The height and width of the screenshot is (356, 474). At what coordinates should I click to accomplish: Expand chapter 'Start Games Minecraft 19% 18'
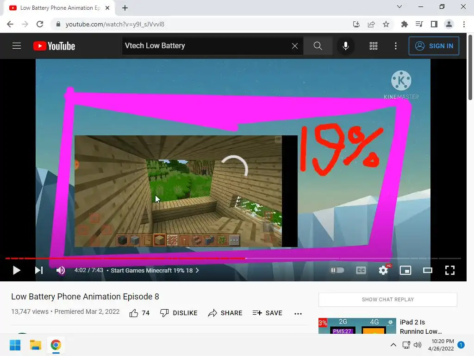coord(155,270)
